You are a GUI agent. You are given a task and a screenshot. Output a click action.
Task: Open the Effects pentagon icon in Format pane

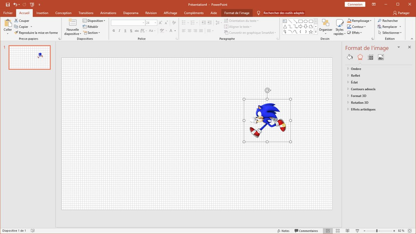(x=360, y=57)
